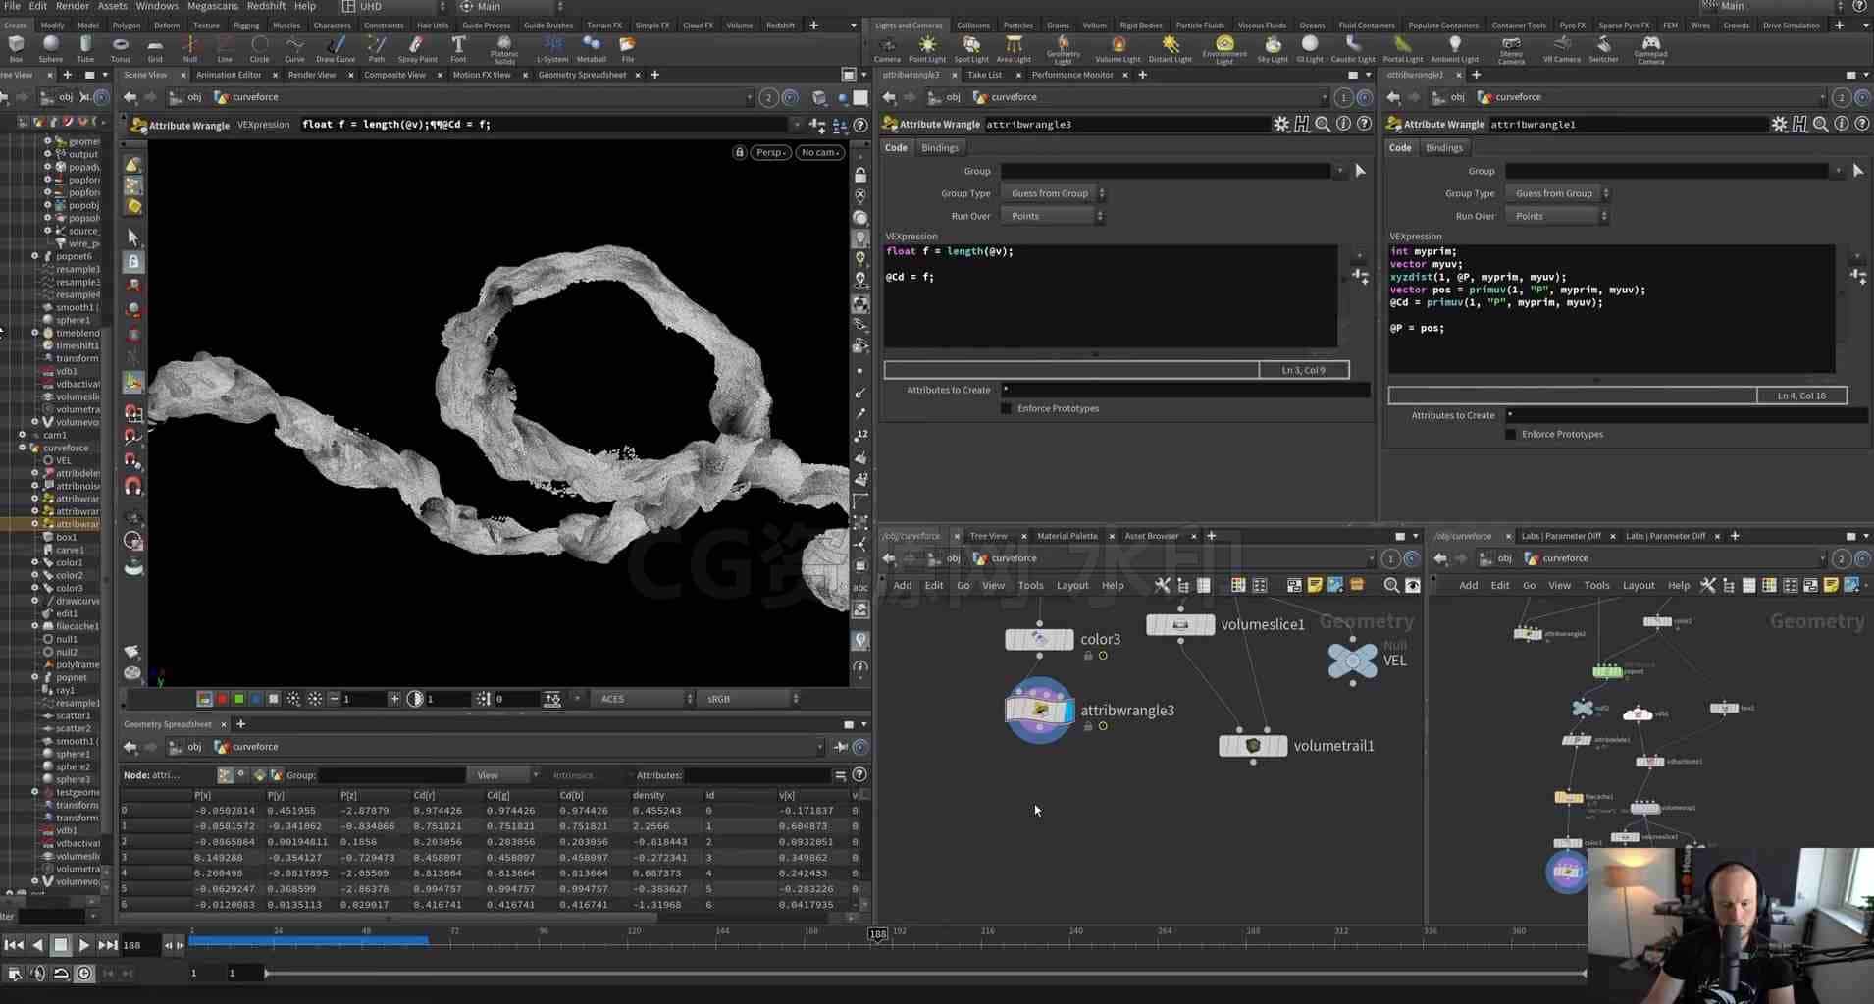Open Tools menu in left network editor
This screenshot has height=1004, width=1874.
pos(1030,585)
